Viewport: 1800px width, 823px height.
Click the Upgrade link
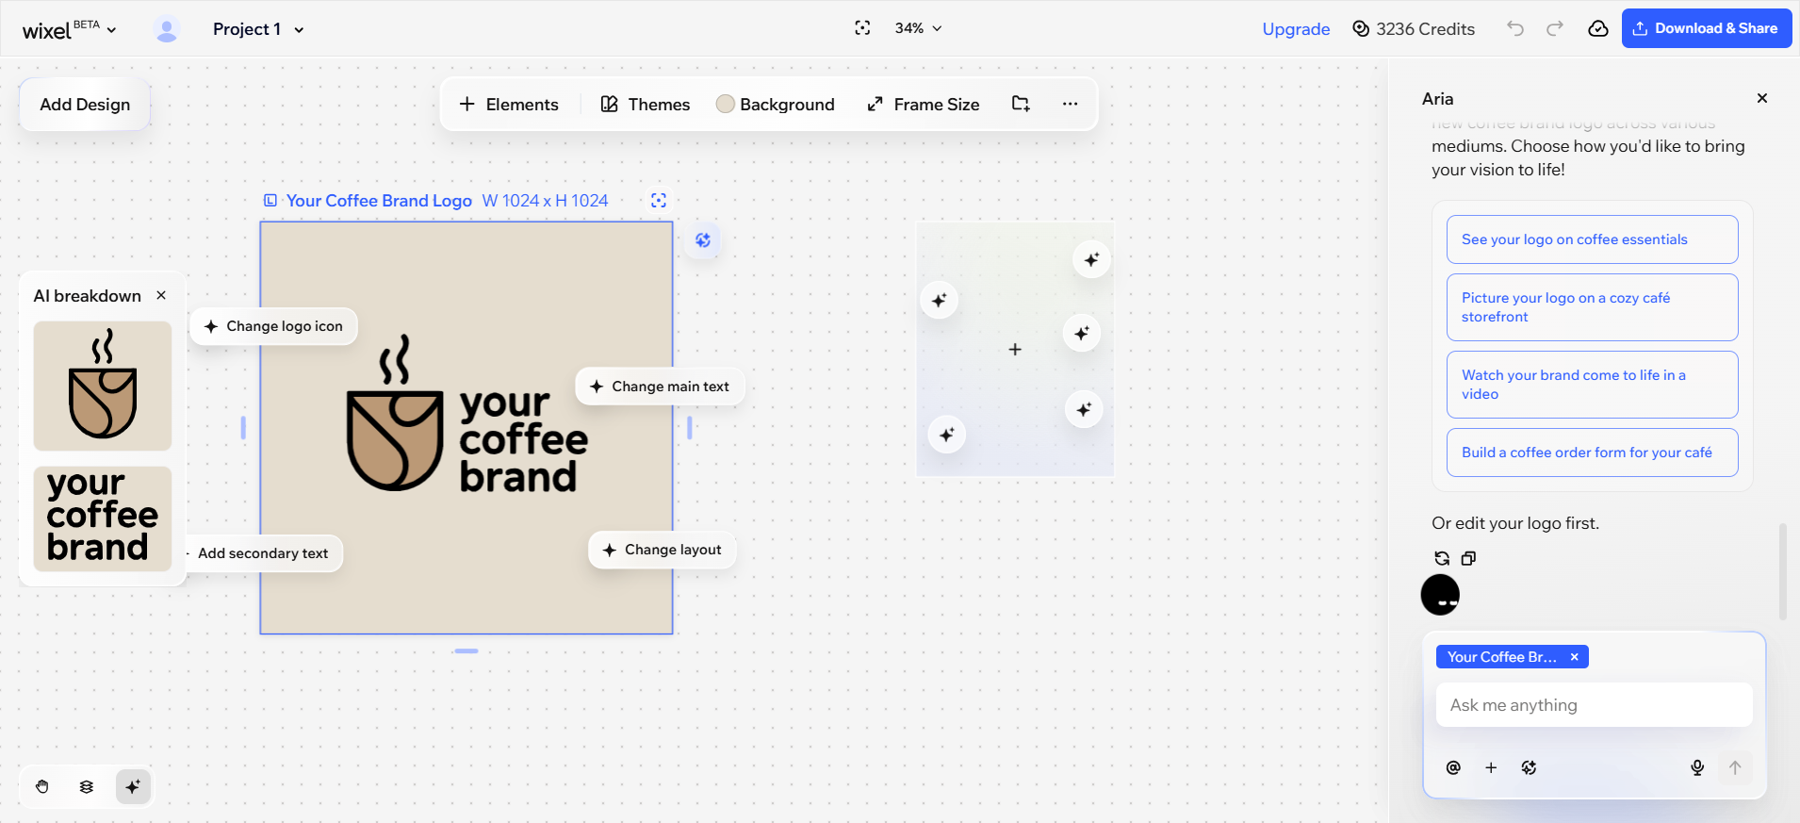(x=1296, y=29)
